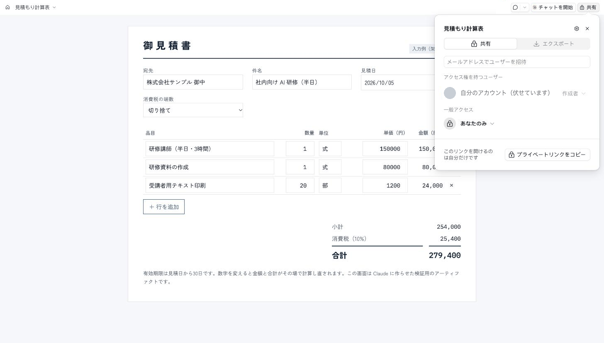Click the 宛先 field 株式会社サンプル 御中
604x343 pixels.
(x=193, y=82)
